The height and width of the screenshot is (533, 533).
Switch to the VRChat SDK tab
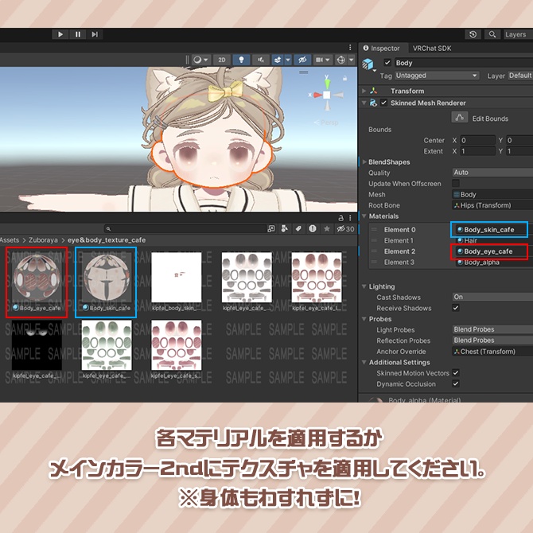click(432, 49)
